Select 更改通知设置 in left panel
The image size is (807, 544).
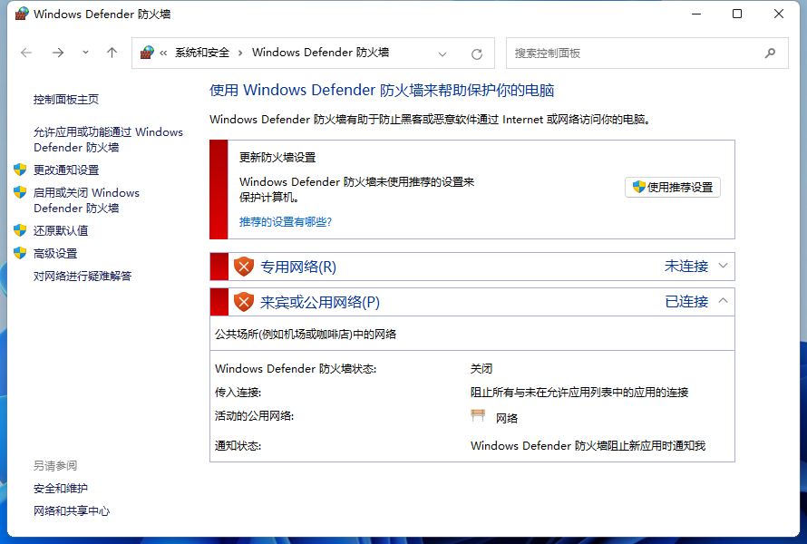(66, 170)
